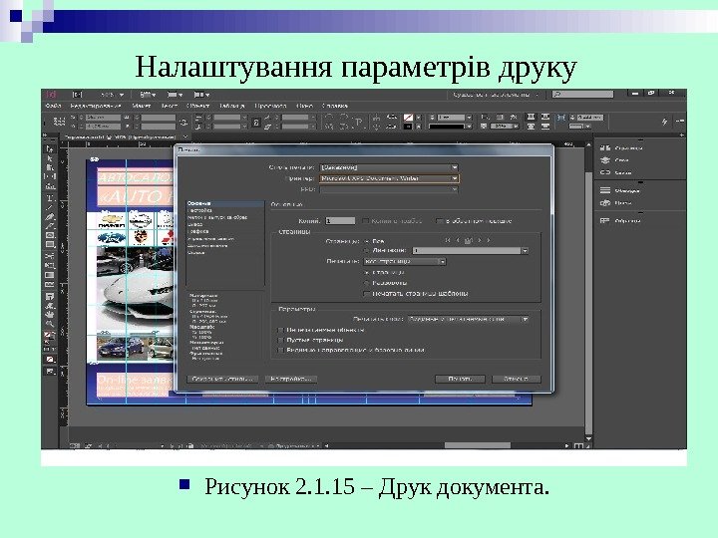Viewport: 718px width, 538px height.
Task: Open the stroke style dropdown in control panel
Action: [x=450, y=127]
